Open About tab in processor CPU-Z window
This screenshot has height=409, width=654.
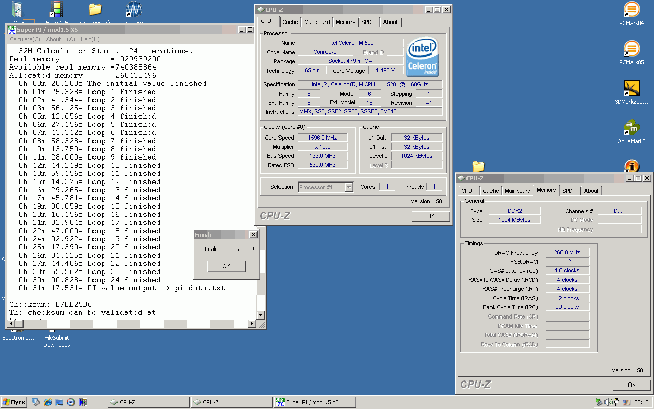(390, 22)
